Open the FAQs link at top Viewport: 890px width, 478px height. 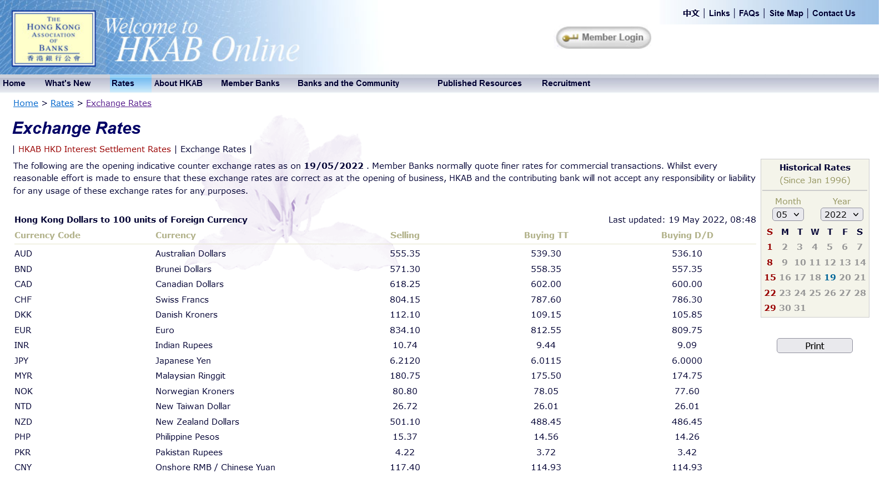748,13
